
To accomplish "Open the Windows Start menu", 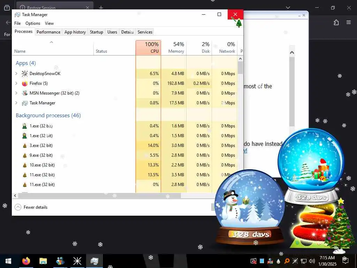I will coord(8,261).
